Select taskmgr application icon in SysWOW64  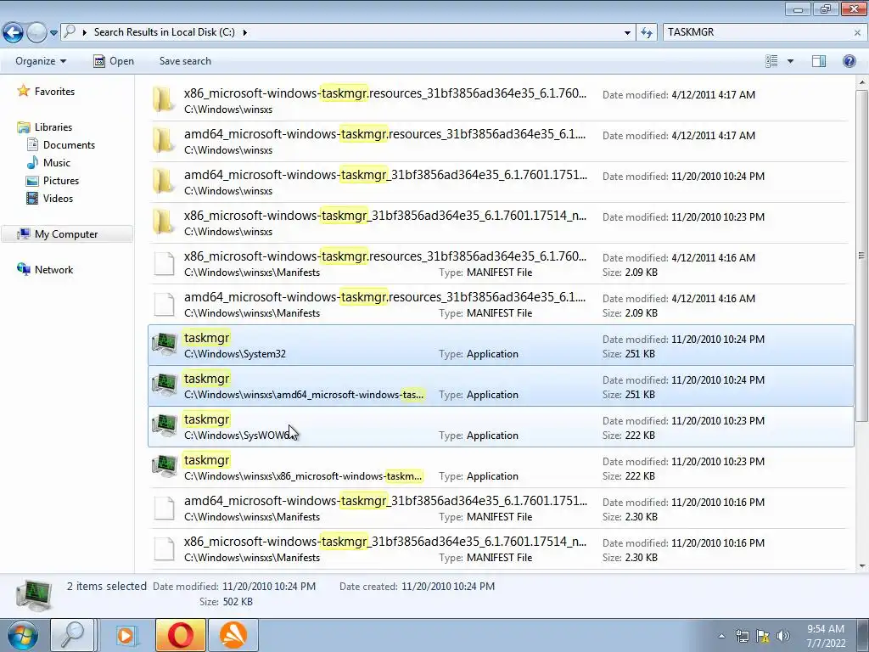point(164,426)
